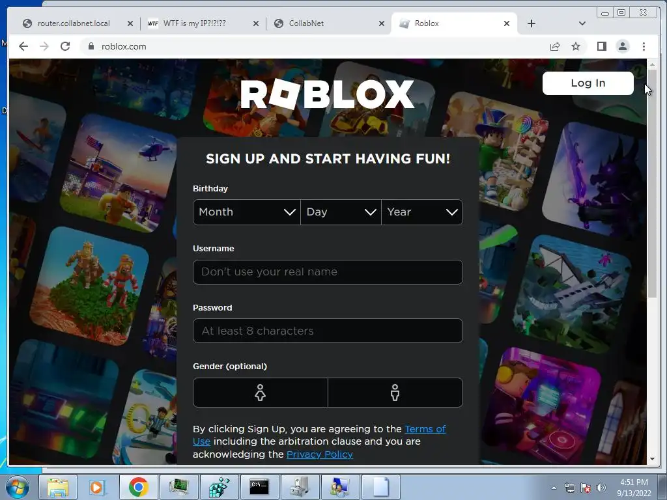This screenshot has width=667, height=500.
Task: Open the Month birthday dropdown
Action: (x=247, y=212)
